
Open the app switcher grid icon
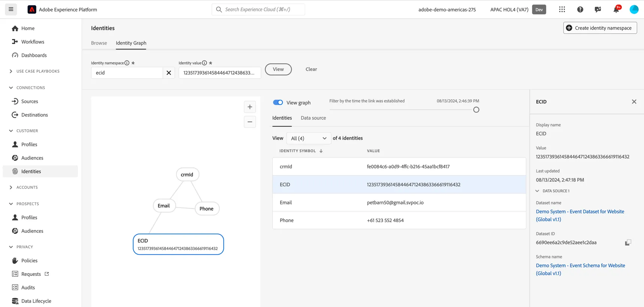point(562,9)
